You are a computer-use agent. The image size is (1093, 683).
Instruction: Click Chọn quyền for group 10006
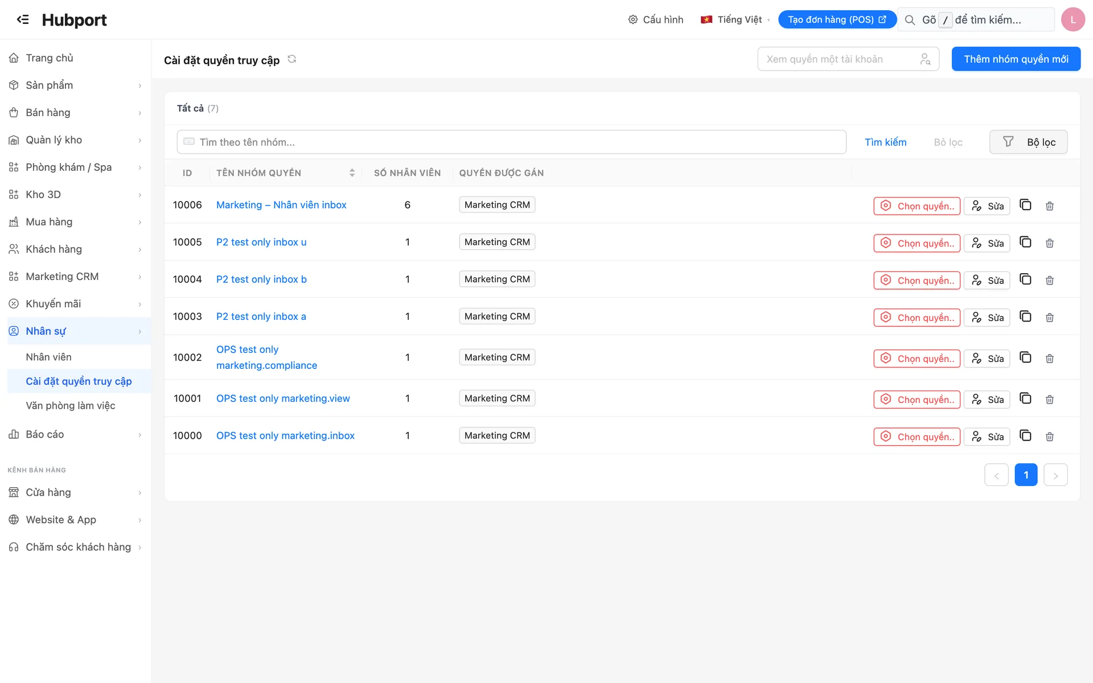[917, 206]
